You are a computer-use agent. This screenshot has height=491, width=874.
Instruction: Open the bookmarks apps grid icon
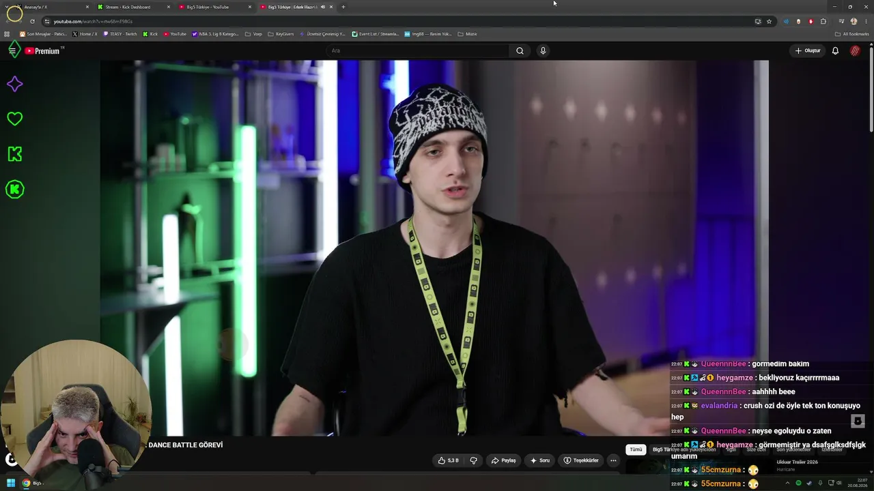[x=7, y=34]
